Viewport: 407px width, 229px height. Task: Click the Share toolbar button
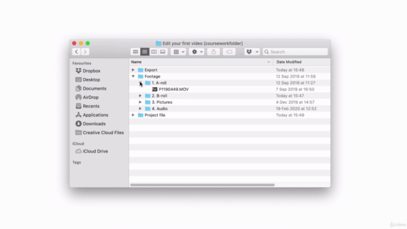point(214,52)
